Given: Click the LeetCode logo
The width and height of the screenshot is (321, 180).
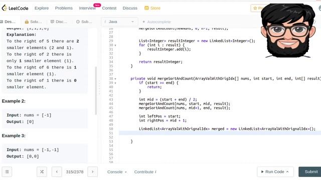Looking at the screenshot, I should pyautogui.click(x=15, y=8).
